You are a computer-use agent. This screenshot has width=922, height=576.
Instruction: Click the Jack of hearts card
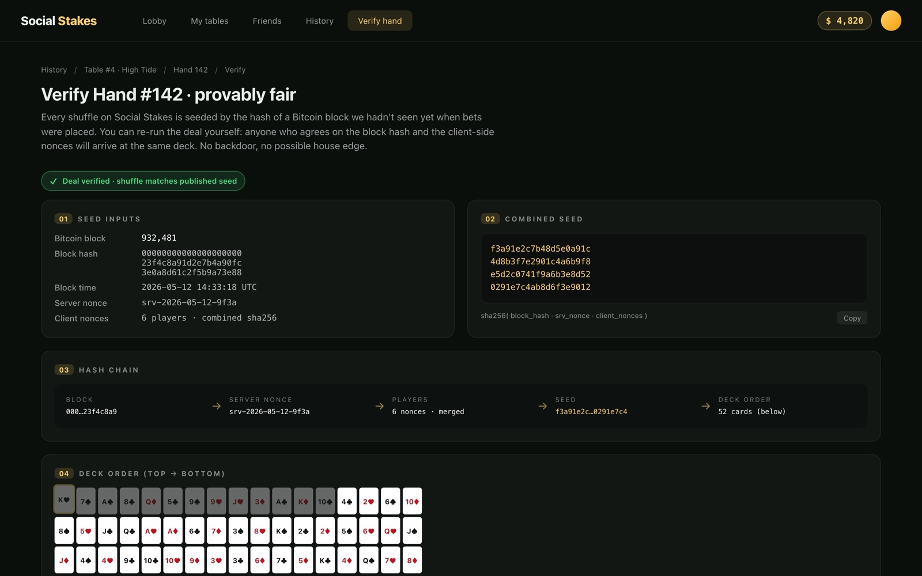[x=238, y=501]
